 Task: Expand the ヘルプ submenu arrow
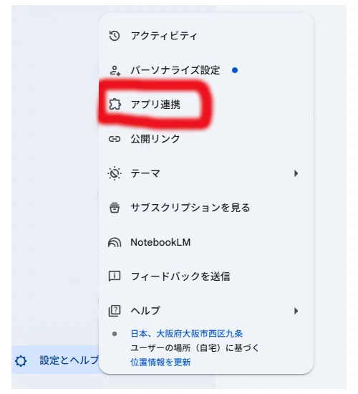pos(296,311)
